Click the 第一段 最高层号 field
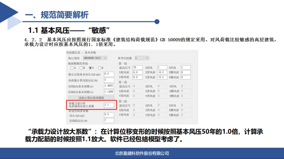This screenshot has height=159, width=284. [x=138, y=67]
